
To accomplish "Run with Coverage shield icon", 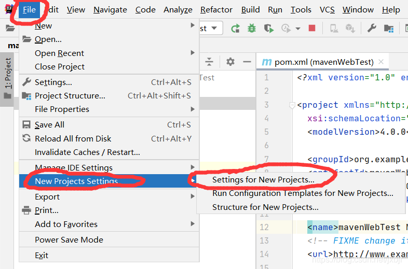I will pyautogui.click(x=268, y=29).
